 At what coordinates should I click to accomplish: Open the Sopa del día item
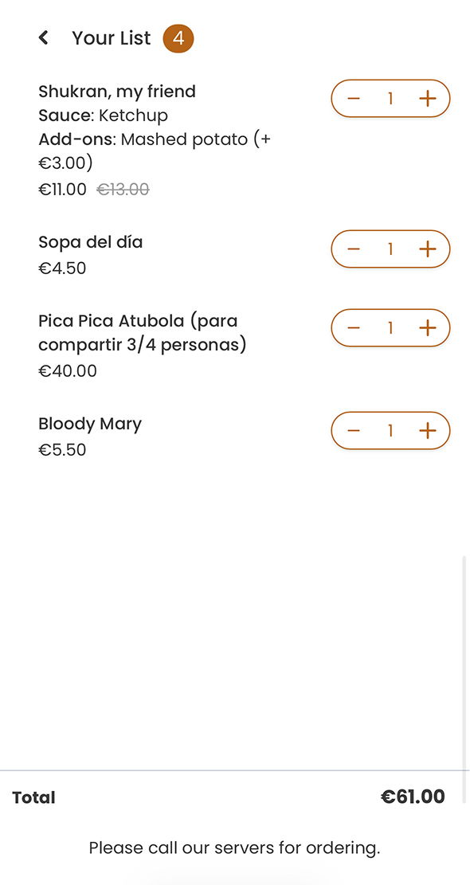90,242
